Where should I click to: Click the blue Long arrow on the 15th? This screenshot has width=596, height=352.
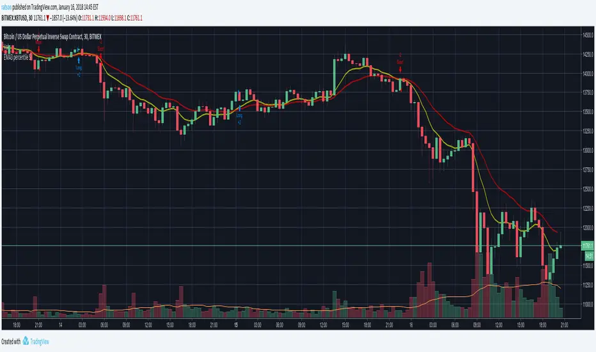point(239,109)
